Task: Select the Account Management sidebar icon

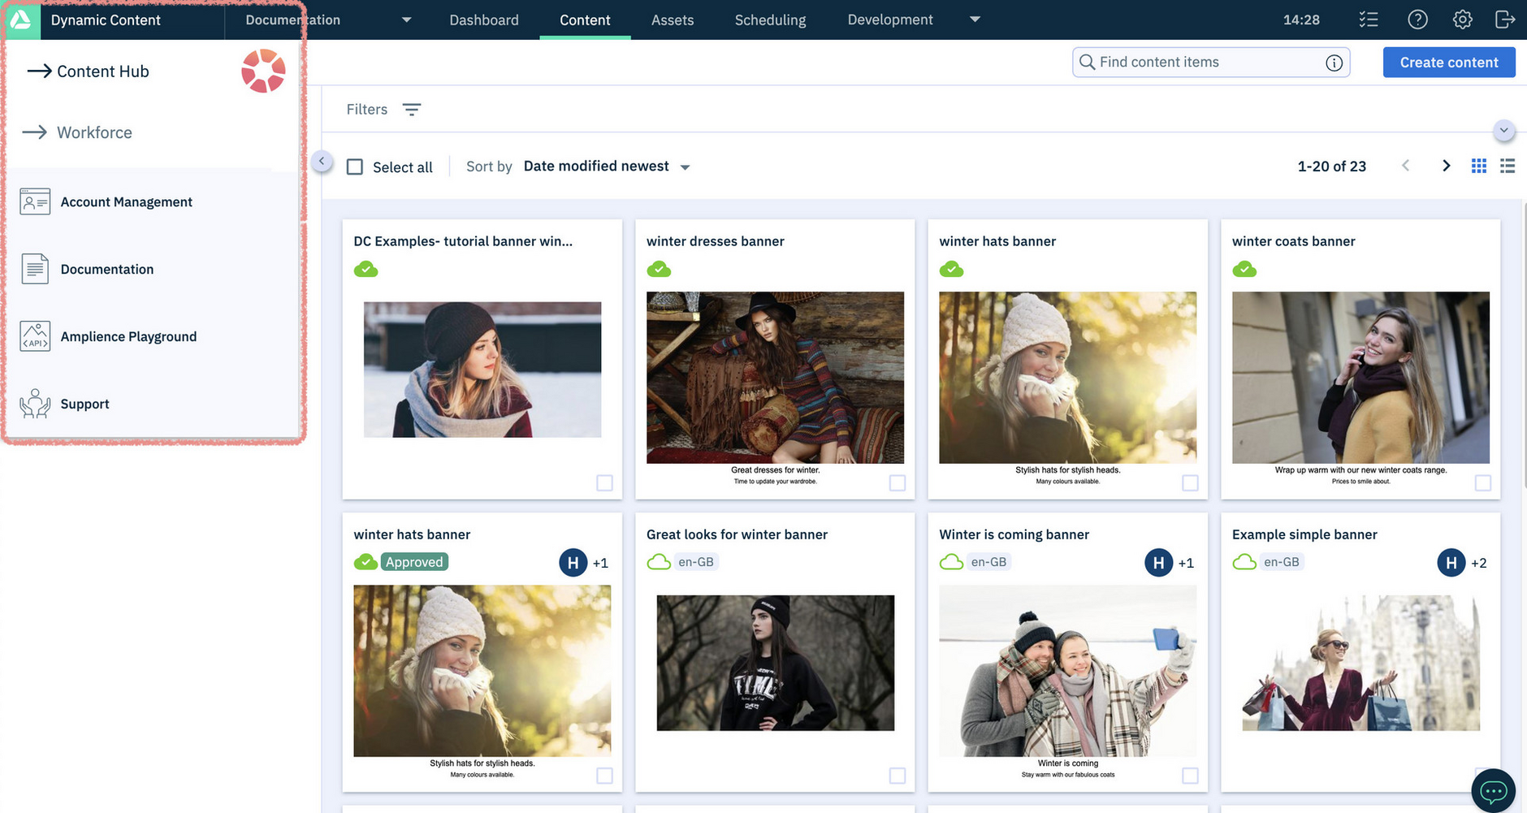Action: pos(34,201)
